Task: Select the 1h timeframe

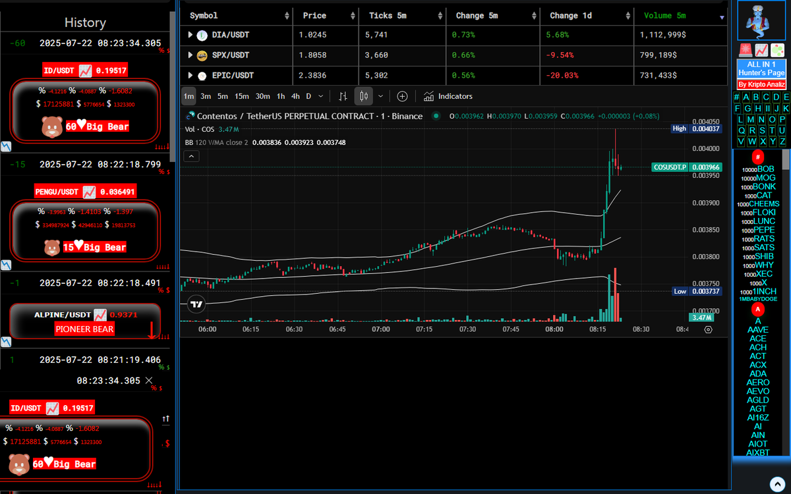Action: click(281, 96)
